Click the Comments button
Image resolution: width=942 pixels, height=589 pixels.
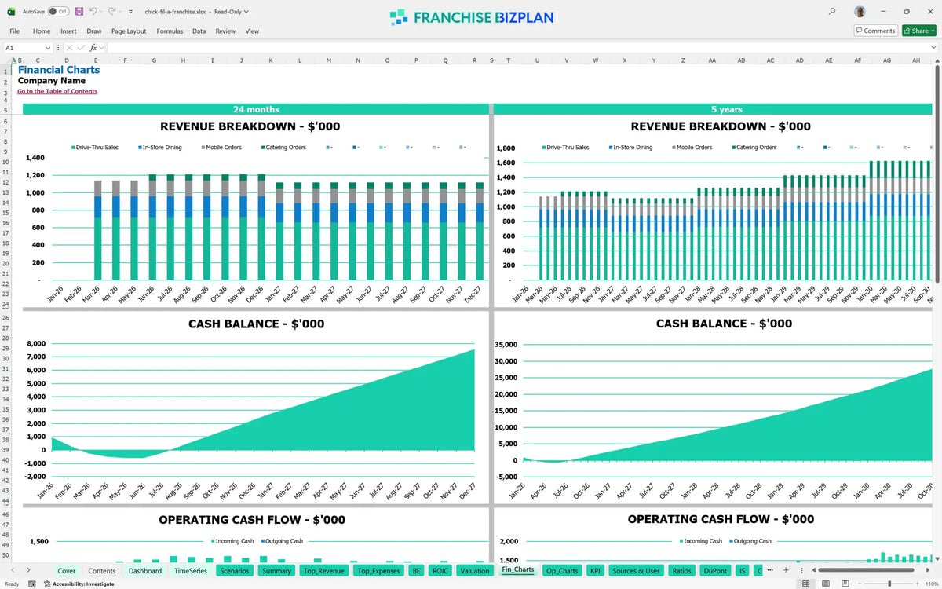click(875, 31)
